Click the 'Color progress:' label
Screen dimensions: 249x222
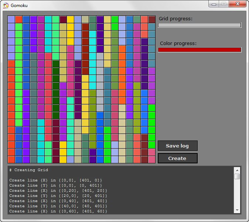(178, 44)
